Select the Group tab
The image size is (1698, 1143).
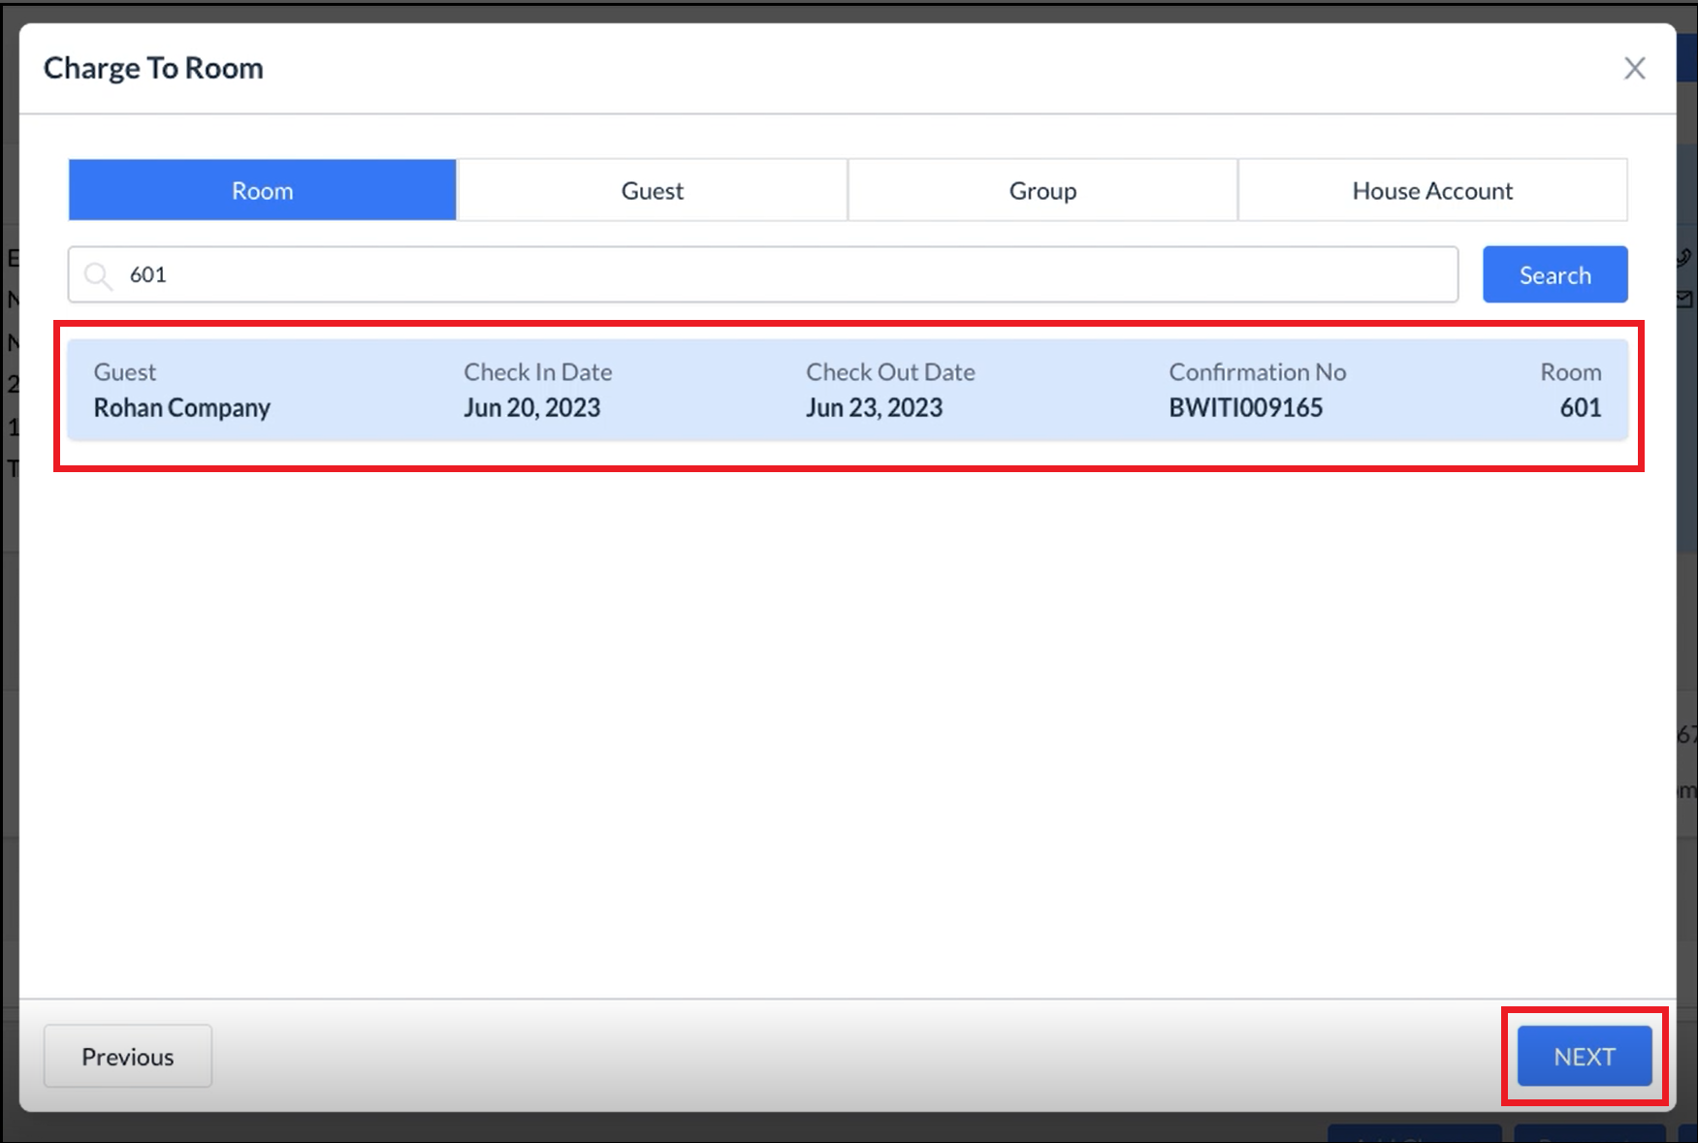coord(1042,191)
